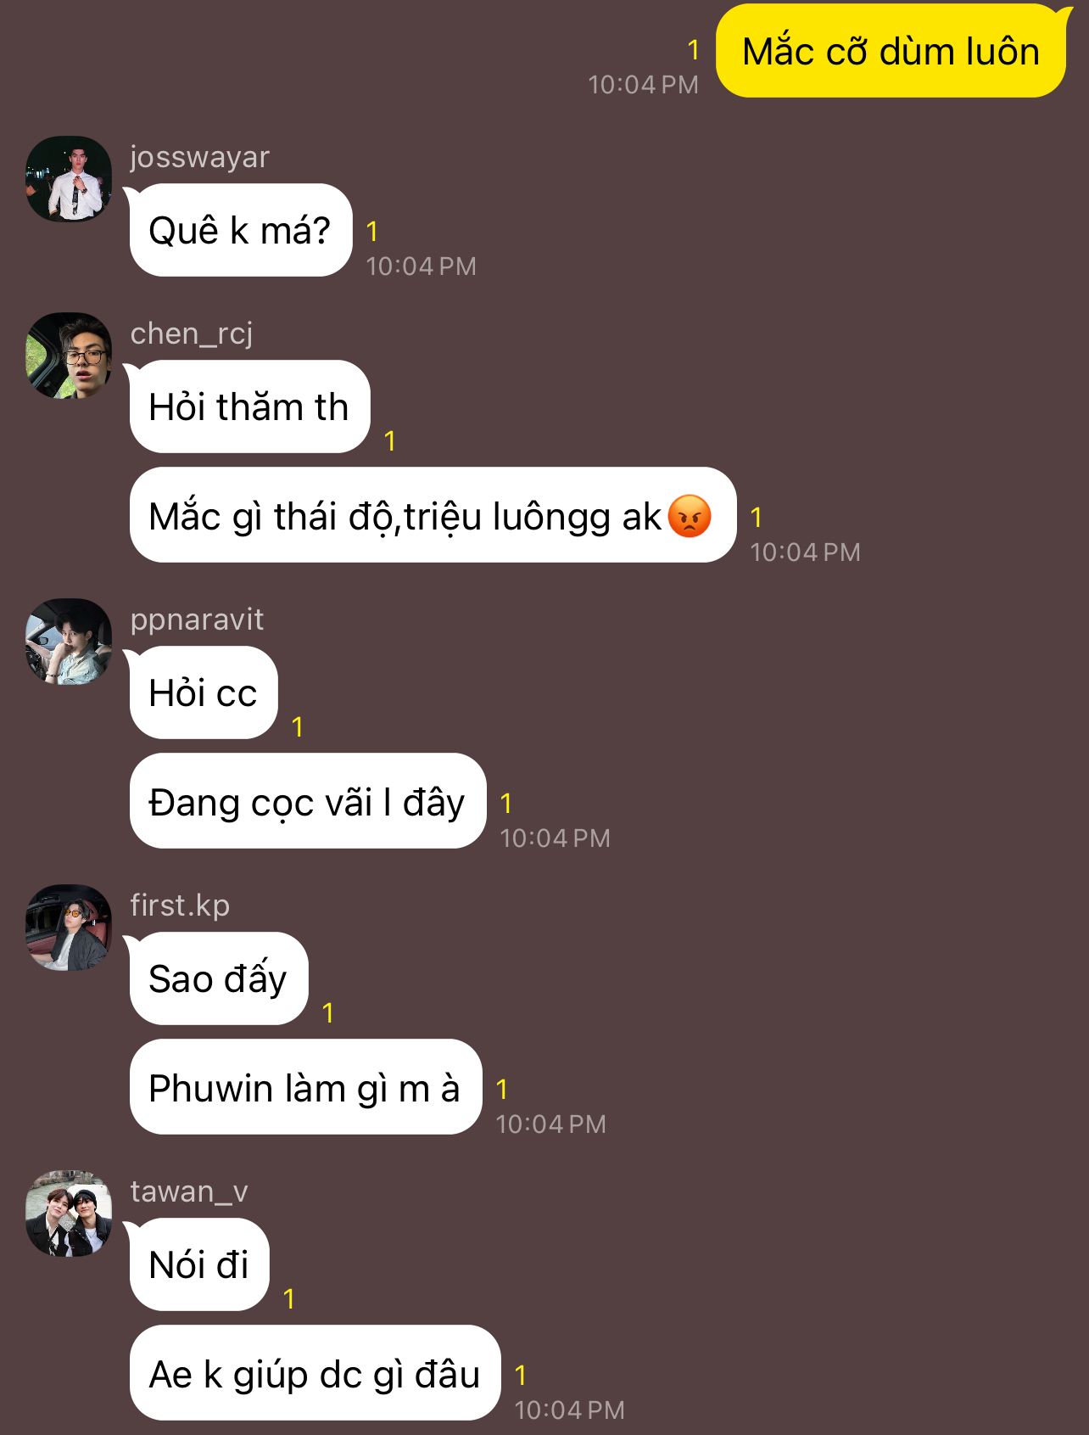This screenshot has height=1435, width=1089.
Task: Tap the 'Phuwin làm gì m à' message
Action: 305,1087
